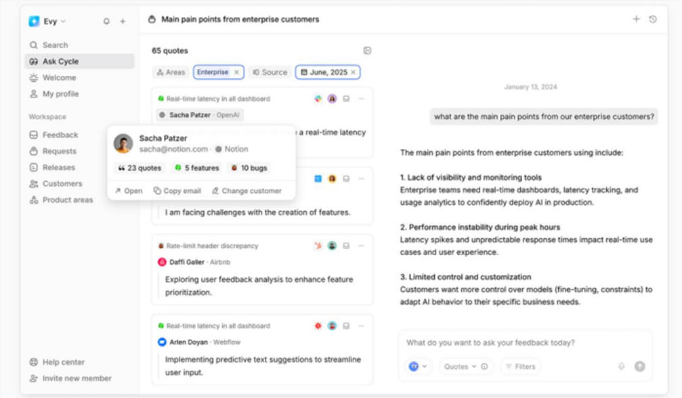Click the plus icon next to the bell
Viewport: 682px width, 398px height.
pyautogui.click(x=123, y=21)
